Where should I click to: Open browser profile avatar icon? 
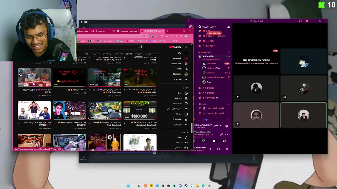pos(186,36)
